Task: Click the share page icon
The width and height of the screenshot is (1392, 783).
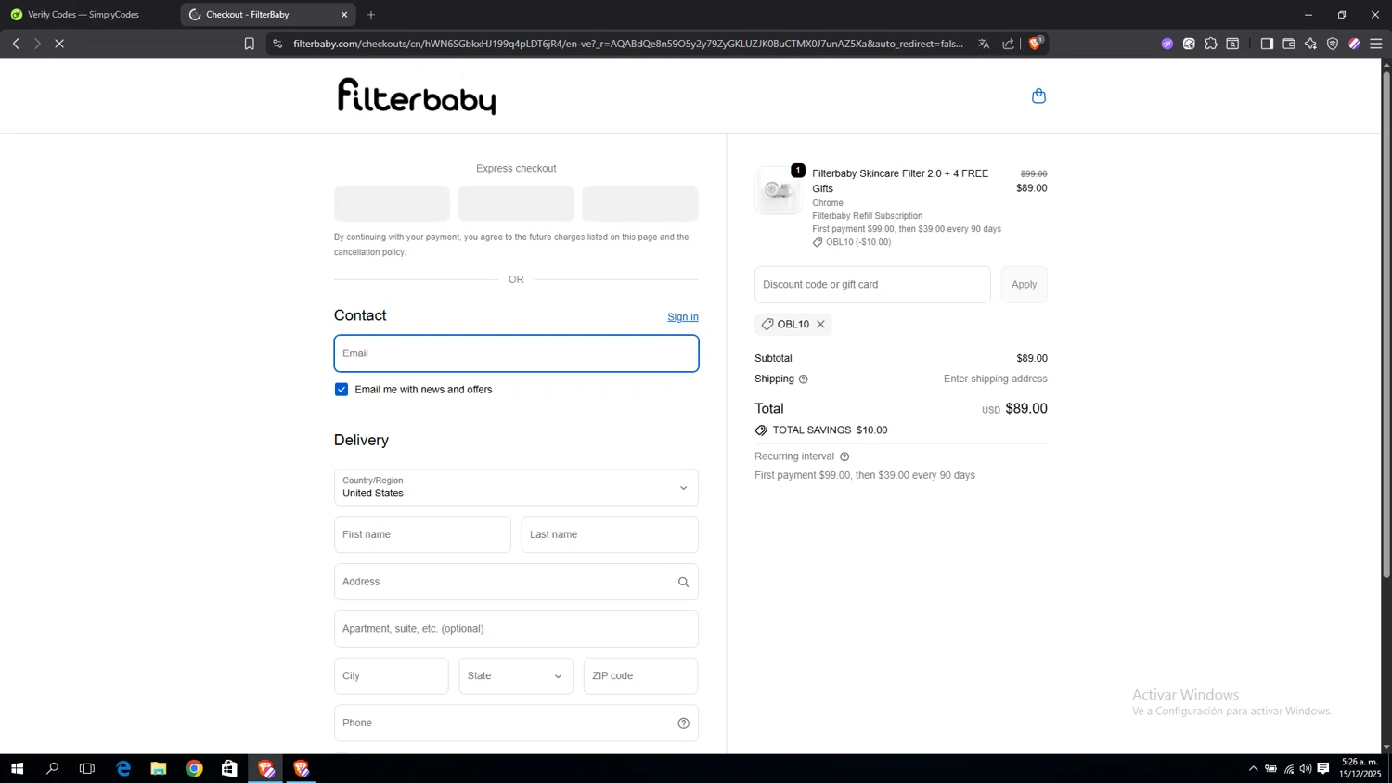Action: (x=1008, y=44)
